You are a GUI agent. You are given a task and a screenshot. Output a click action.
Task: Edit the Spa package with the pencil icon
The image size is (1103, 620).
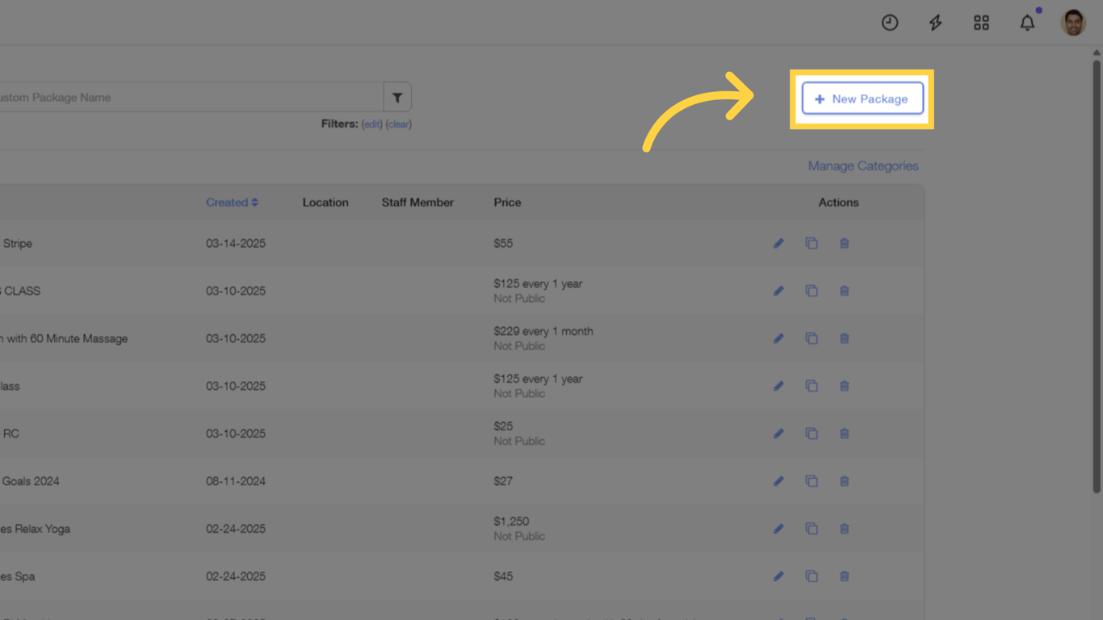(778, 576)
